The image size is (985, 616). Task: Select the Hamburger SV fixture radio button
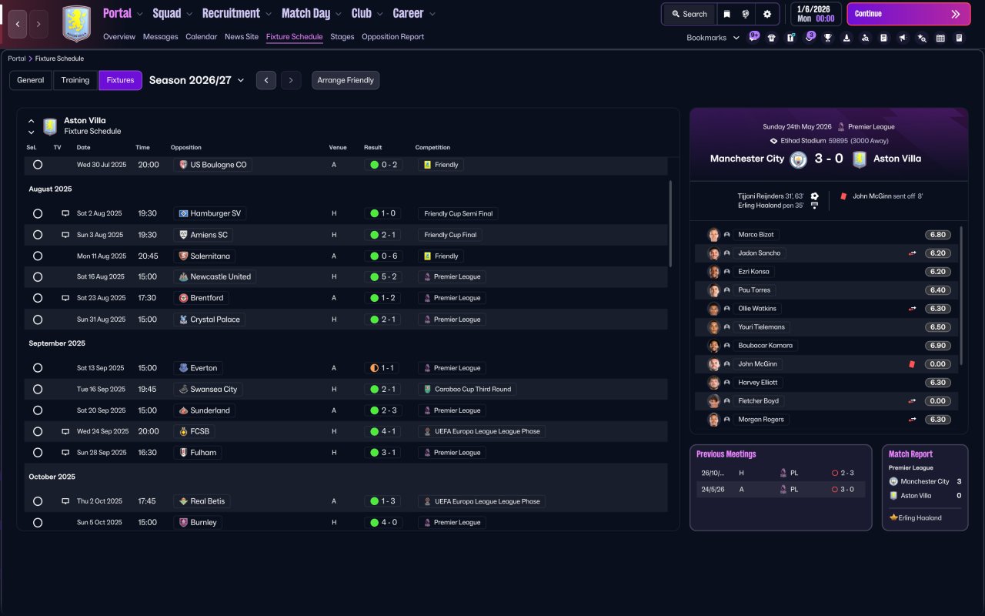[38, 213]
